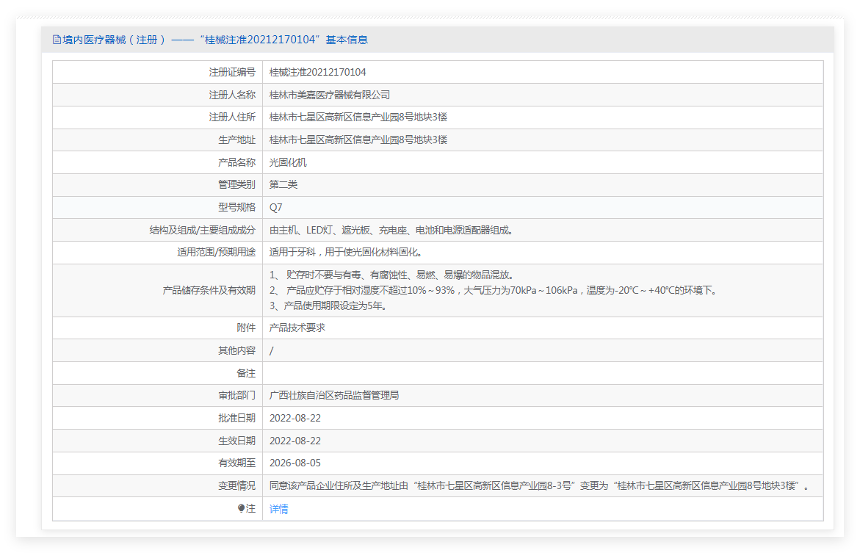Screen dimensions: 860x553
Task: Click the 有效期至 row label
Action: coord(237,463)
